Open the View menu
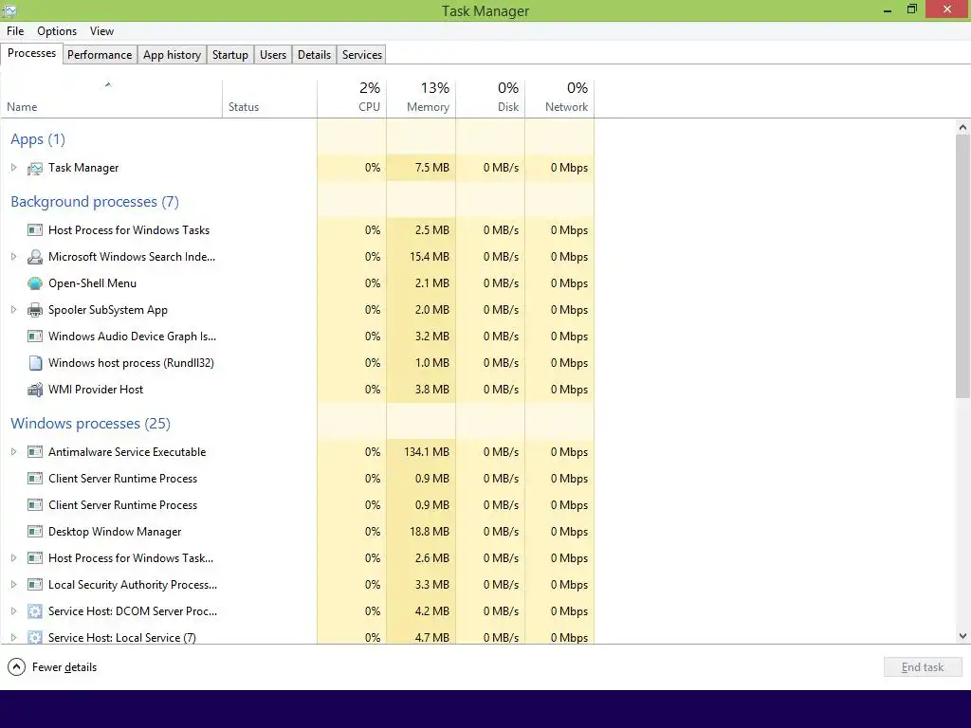This screenshot has width=971, height=728. point(101,31)
